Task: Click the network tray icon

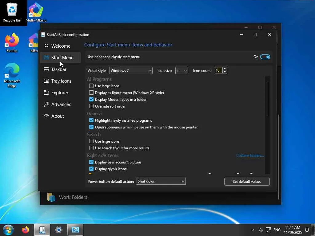Action: coord(268,230)
